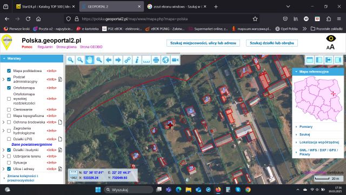Bookmark page with the star icon
346x195 pixels.
click(x=255, y=19)
